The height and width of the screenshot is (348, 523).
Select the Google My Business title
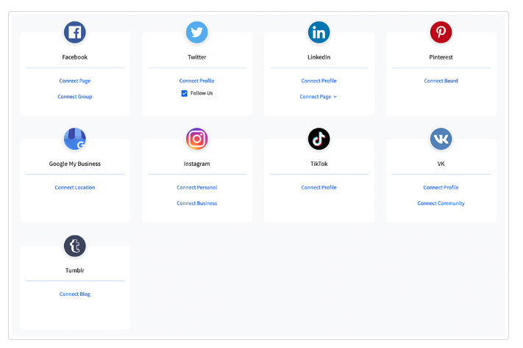coord(75,164)
